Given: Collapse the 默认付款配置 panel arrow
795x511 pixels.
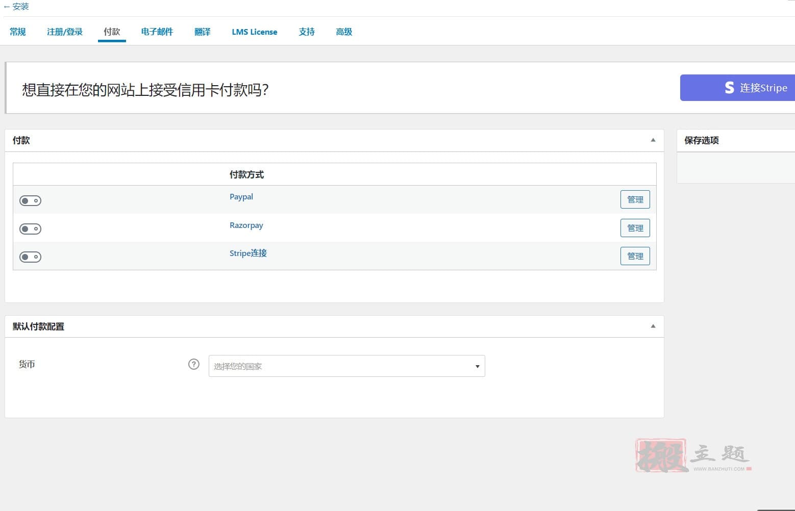Looking at the screenshot, I should point(653,326).
